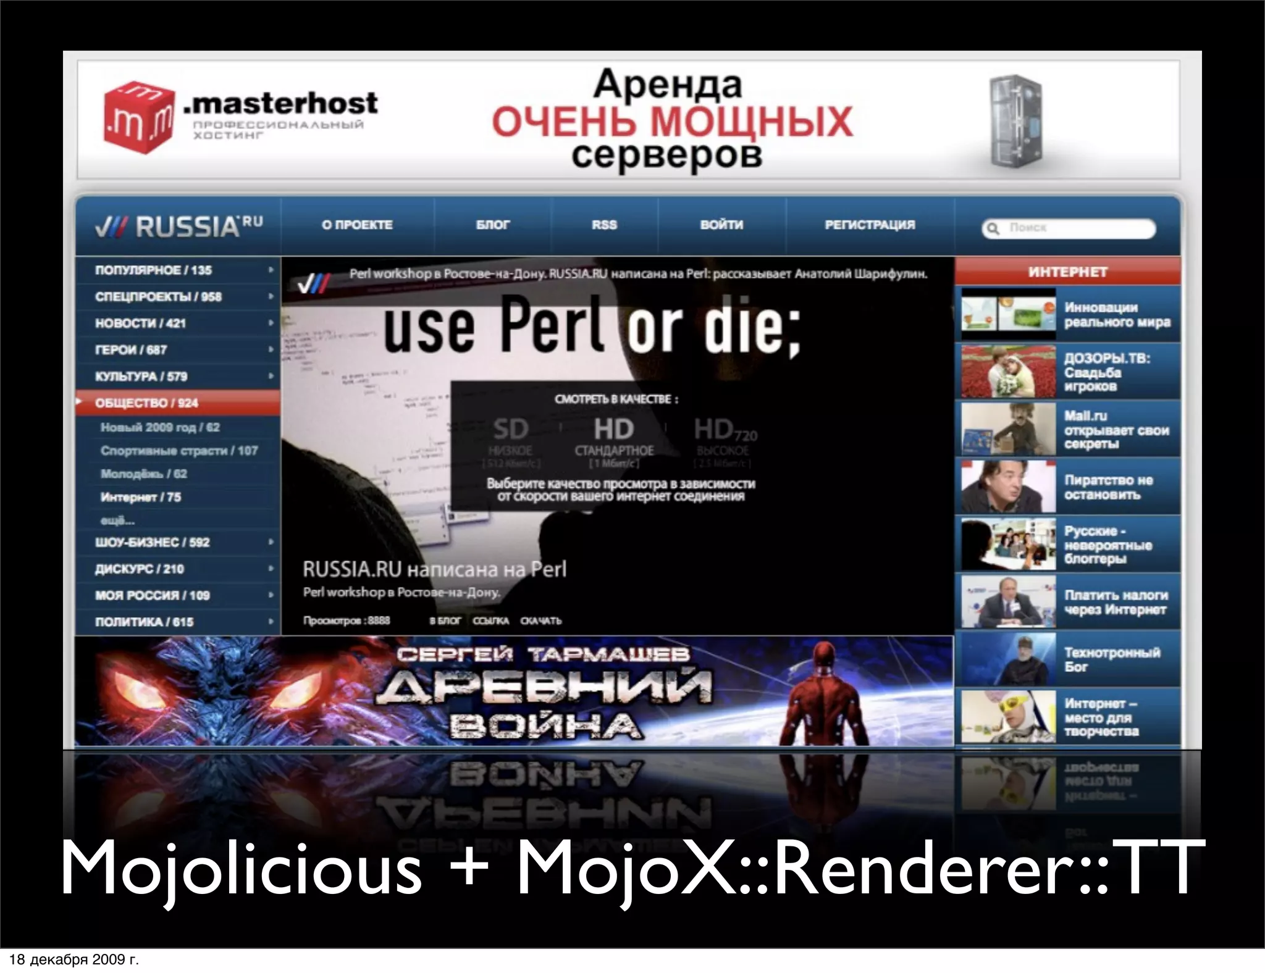This screenshot has width=1265, height=973.
Task: Click the Поиск search field
Action: [x=1069, y=228]
